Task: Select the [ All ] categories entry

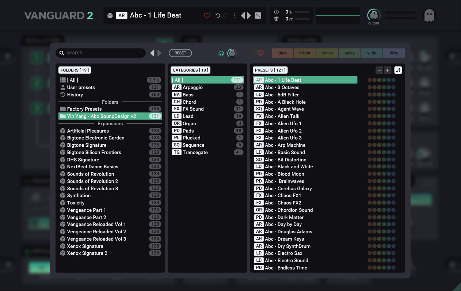Action: 207,80
